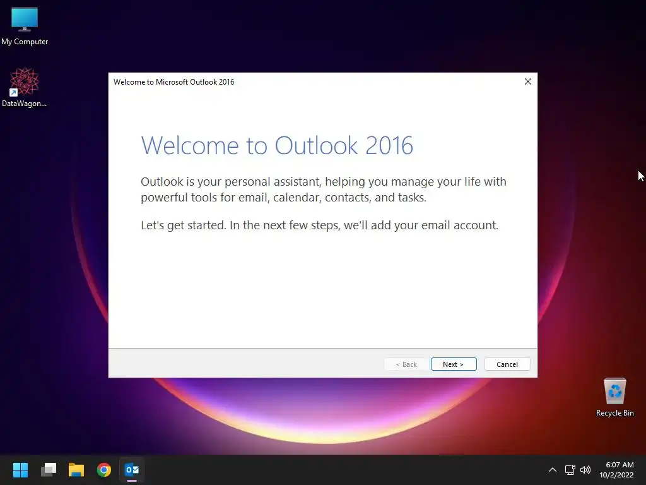
Task: Select the DataWagon desktop shortcut
Action: [25, 87]
